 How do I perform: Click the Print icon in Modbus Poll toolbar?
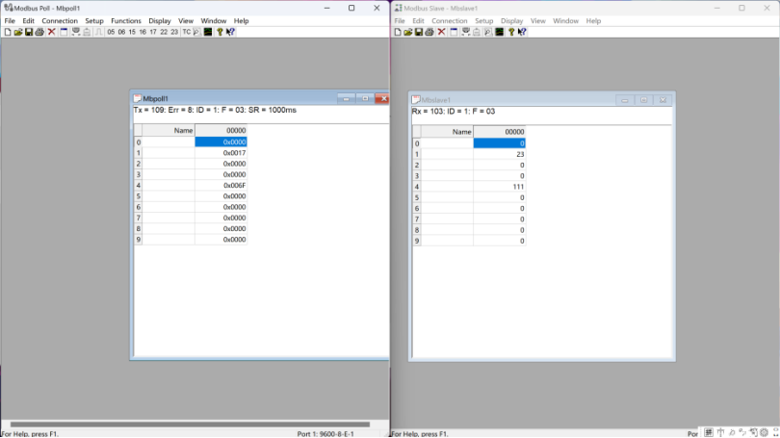pos(39,32)
